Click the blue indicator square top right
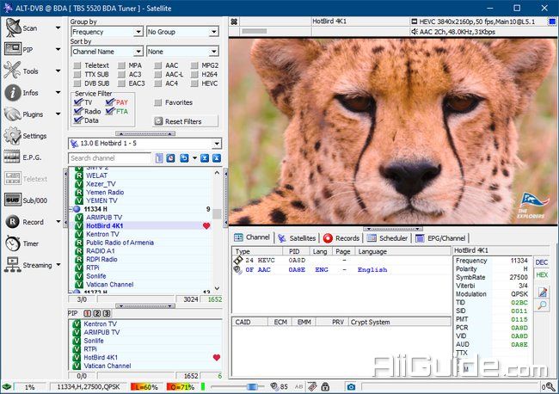This screenshot has height=394, width=559. [x=552, y=22]
